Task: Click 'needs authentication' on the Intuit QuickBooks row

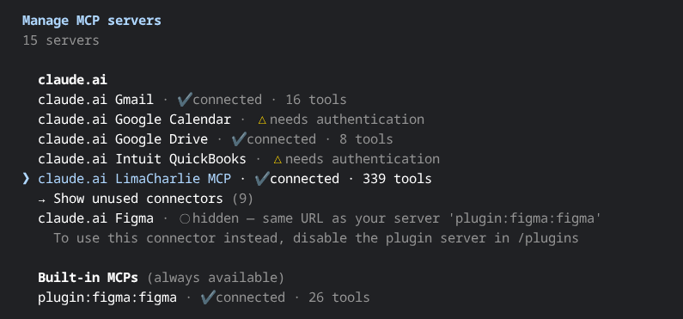Action: pyautogui.click(x=363, y=159)
